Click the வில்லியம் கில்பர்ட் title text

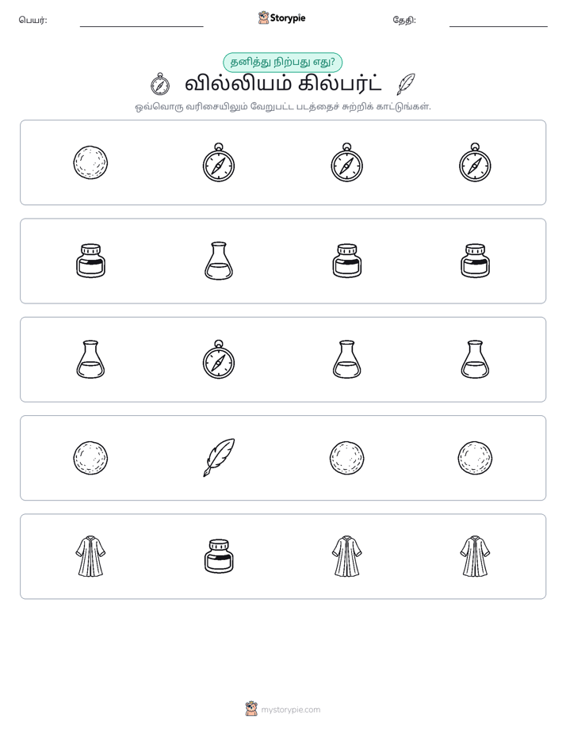tap(283, 84)
